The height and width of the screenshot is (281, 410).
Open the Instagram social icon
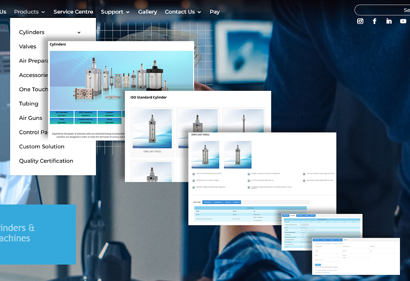click(x=360, y=21)
